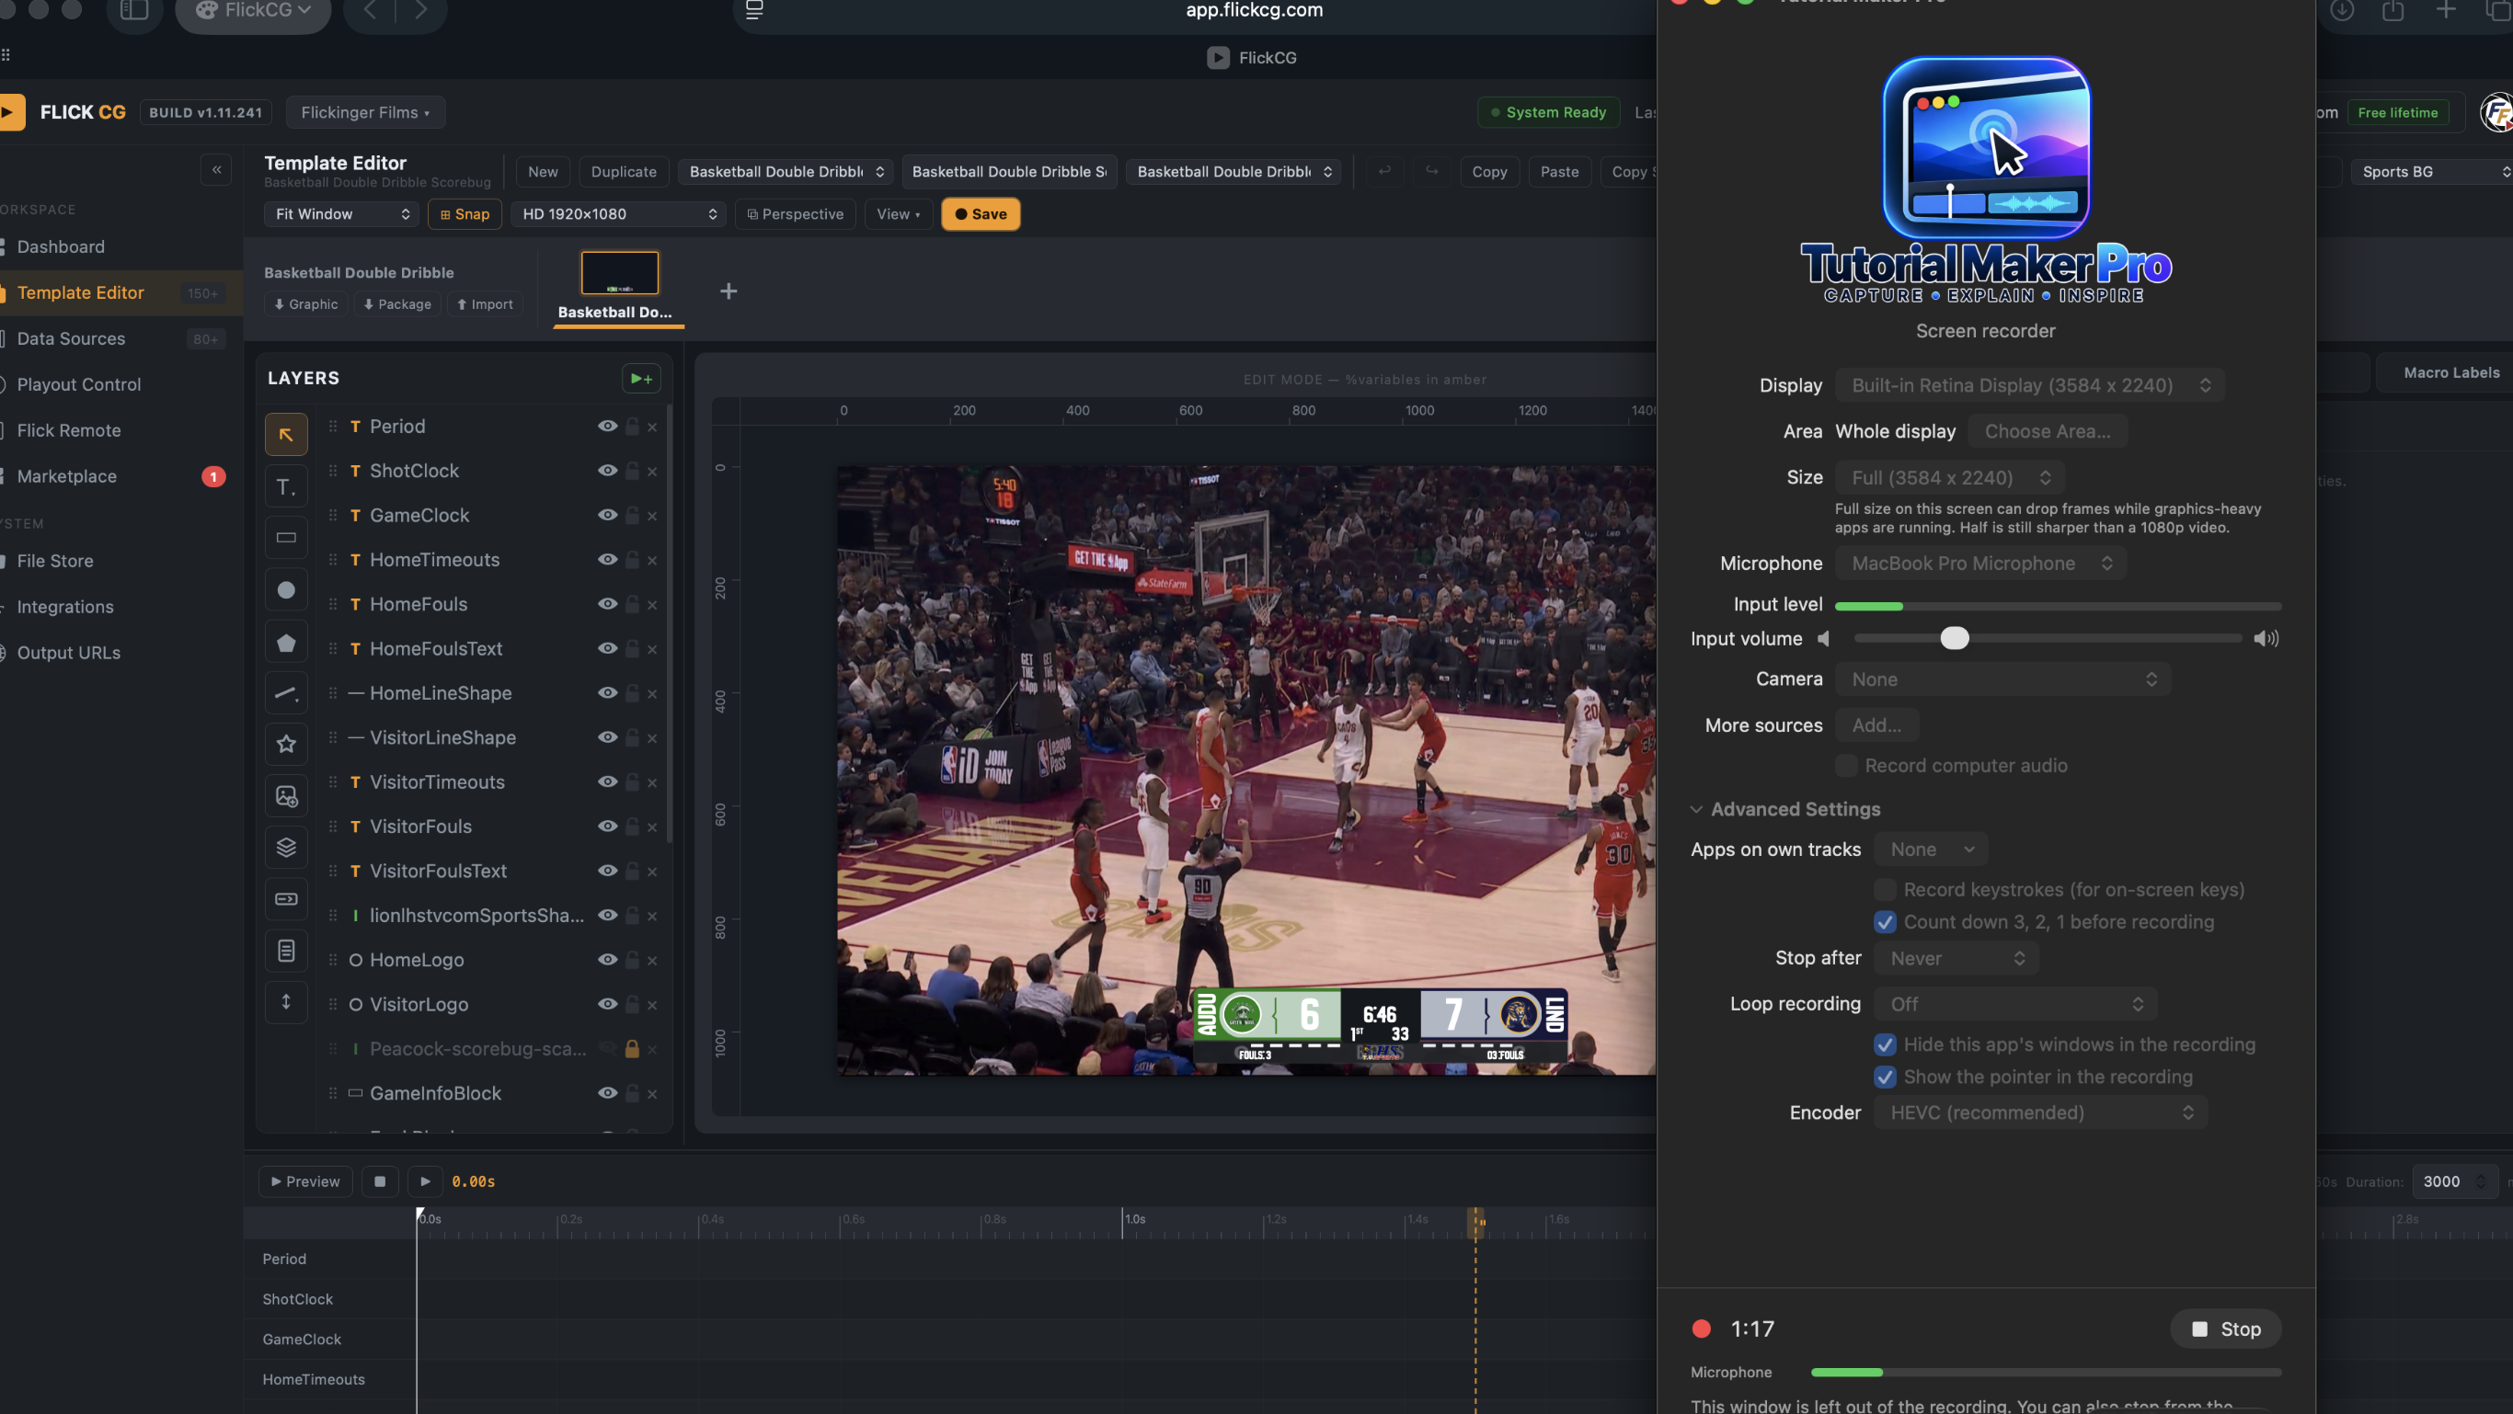Open the Stop after dropdown
This screenshot has height=1414, width=2513.
(x=1956, y=959)
